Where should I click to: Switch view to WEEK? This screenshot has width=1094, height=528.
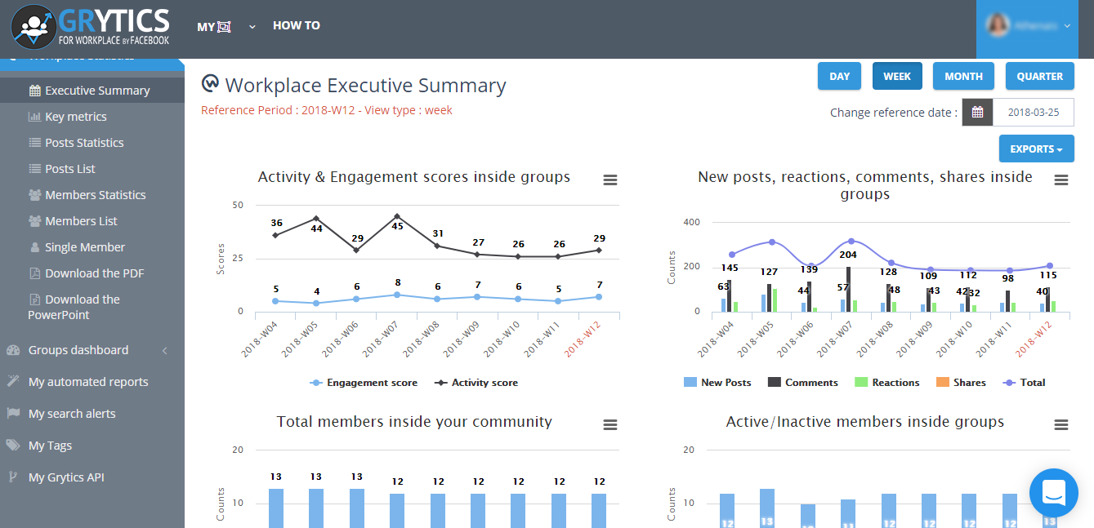click(897, 76)
